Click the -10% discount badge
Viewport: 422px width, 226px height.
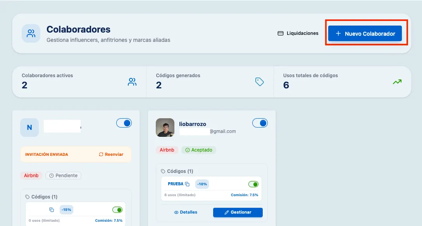(202, 184)
